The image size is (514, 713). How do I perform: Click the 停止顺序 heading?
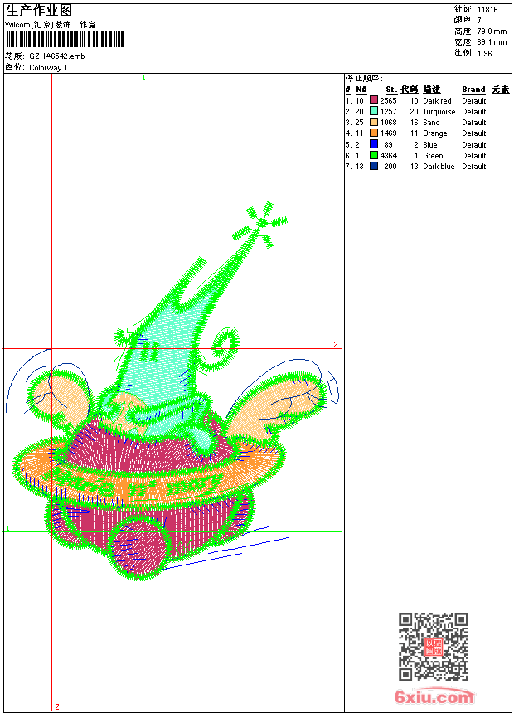(x=364, y=79)
